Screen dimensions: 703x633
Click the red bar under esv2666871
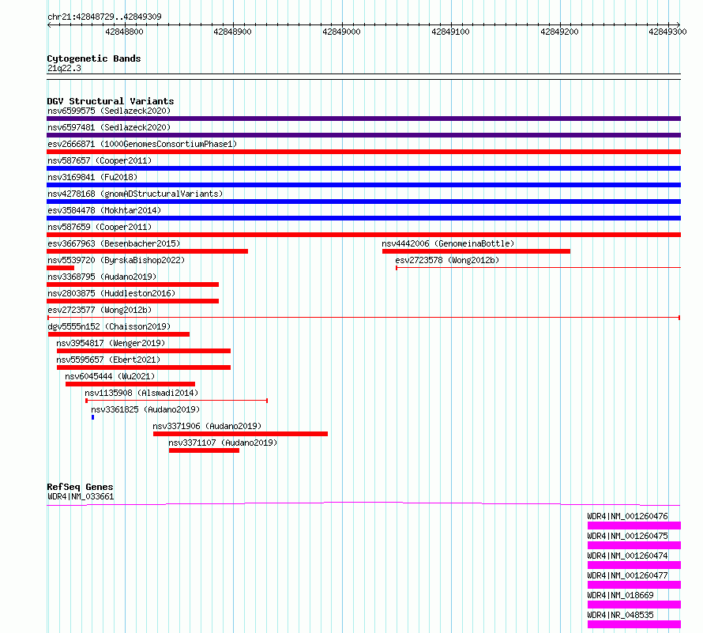(363, 152)
